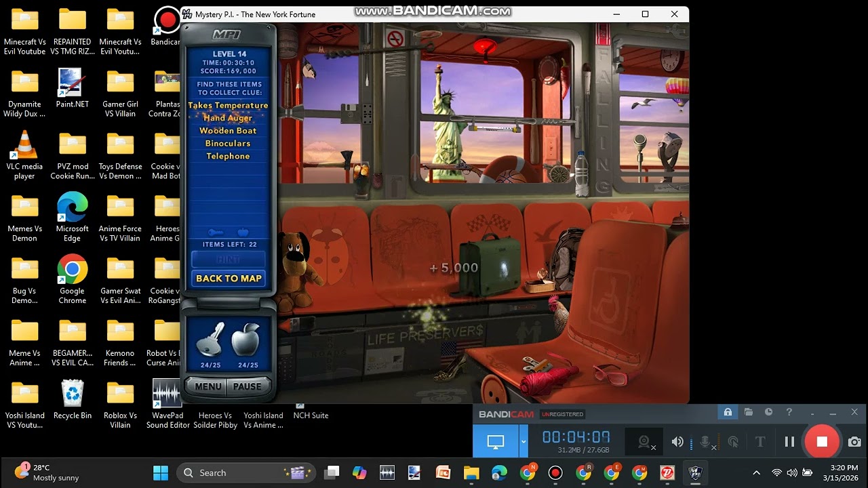This screenshot has height=488, width=868.
Task: Open Task View on the taskbar
Action: click(x=332, y=472)
